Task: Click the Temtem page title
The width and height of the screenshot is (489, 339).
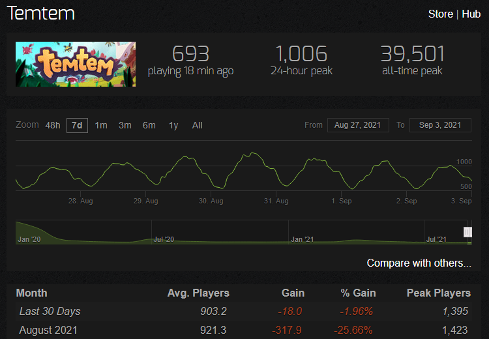Action: click(41, 14)
